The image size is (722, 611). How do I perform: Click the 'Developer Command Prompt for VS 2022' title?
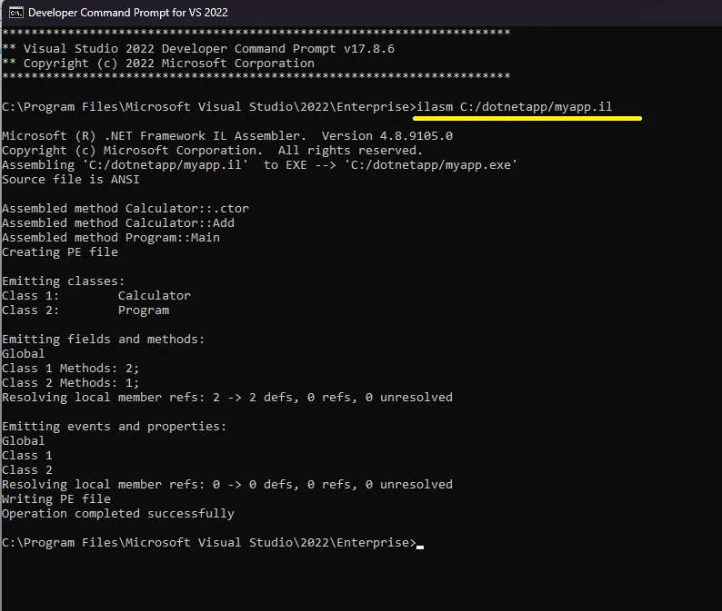coord(128,13)
